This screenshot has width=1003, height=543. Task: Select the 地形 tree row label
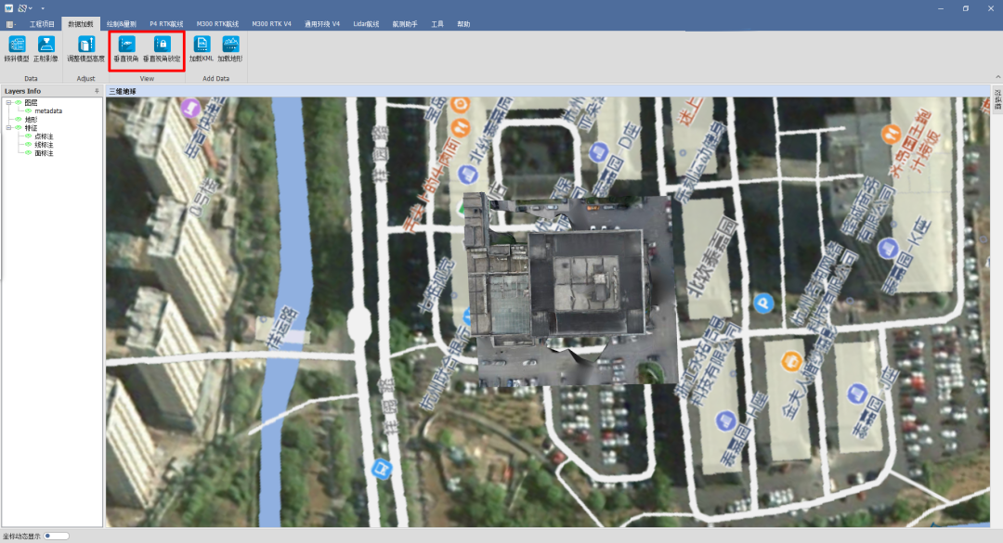click(31, 120)
